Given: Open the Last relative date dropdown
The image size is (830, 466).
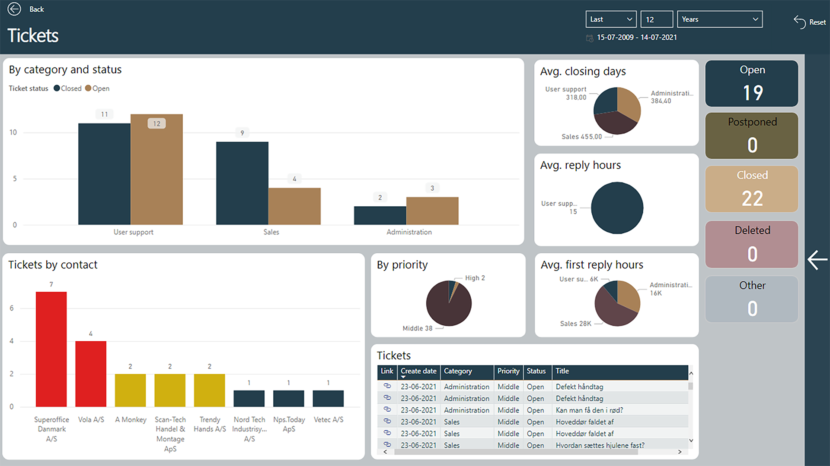Looking at the screenshot, I should point(610,19).
